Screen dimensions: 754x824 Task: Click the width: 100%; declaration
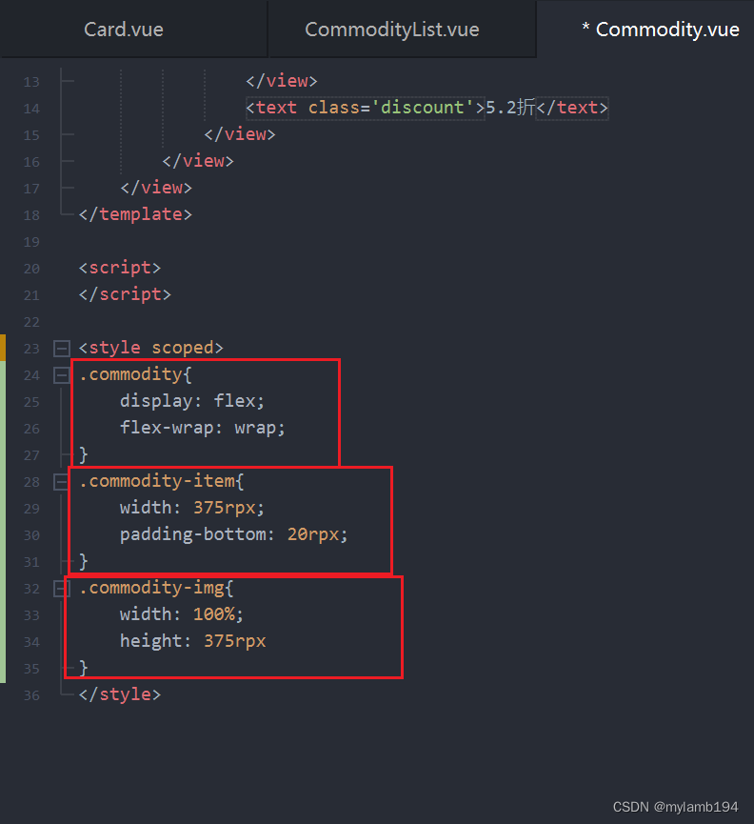click(182, 614)
